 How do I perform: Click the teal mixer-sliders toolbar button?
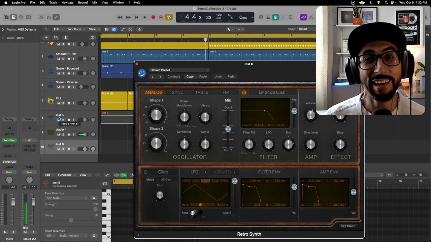click(275, 17)
